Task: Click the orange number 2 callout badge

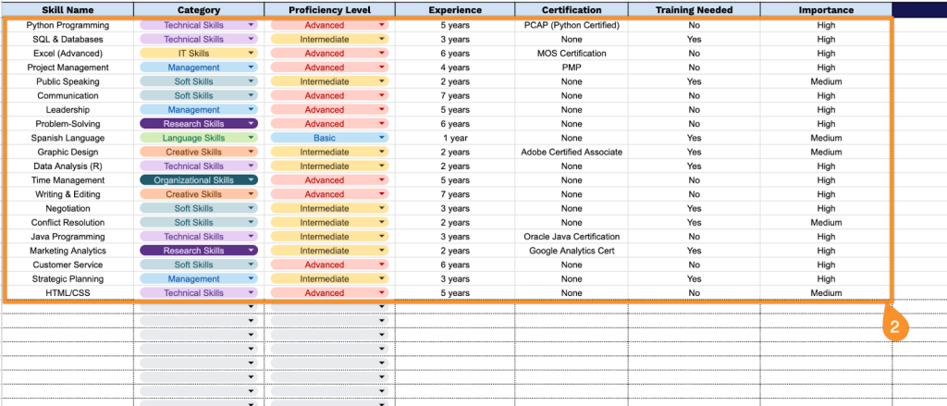Action: click(x=894, y=326)
